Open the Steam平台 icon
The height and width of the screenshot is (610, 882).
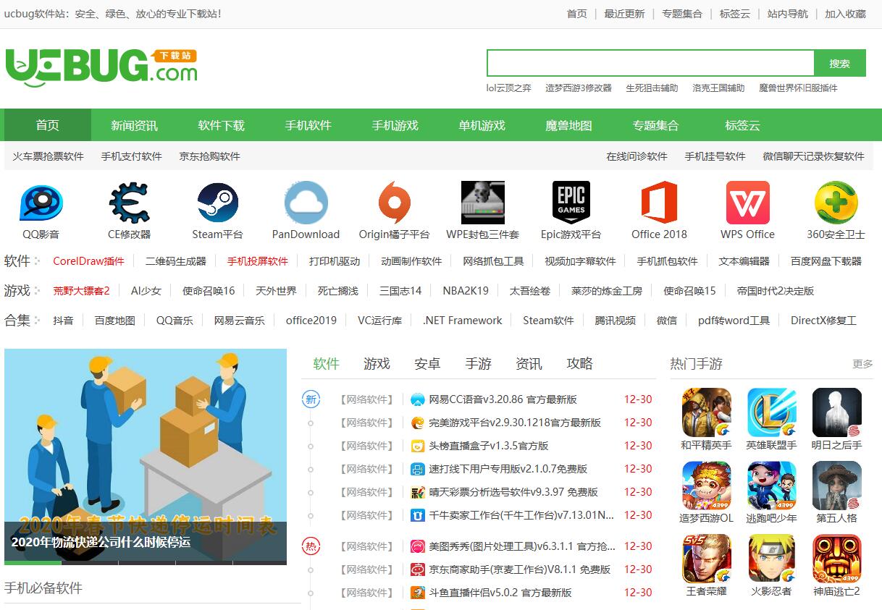[x=218, y=203]
